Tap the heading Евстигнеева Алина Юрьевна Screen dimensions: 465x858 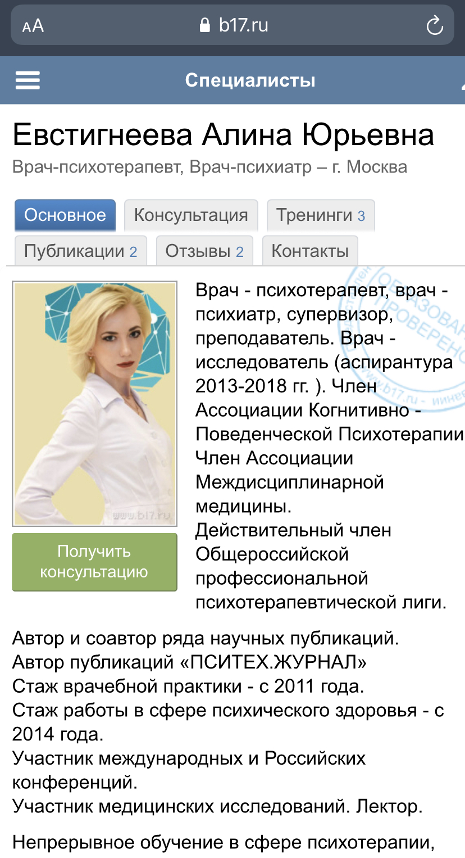click(x=223, y=135)
